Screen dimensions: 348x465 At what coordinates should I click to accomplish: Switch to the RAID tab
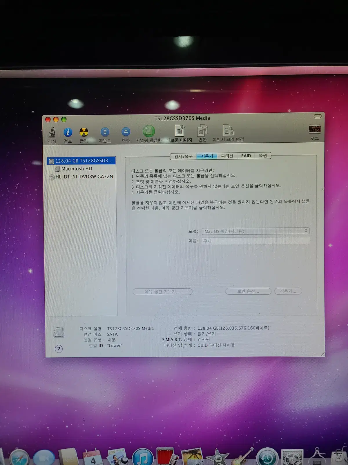coord(246,156)
